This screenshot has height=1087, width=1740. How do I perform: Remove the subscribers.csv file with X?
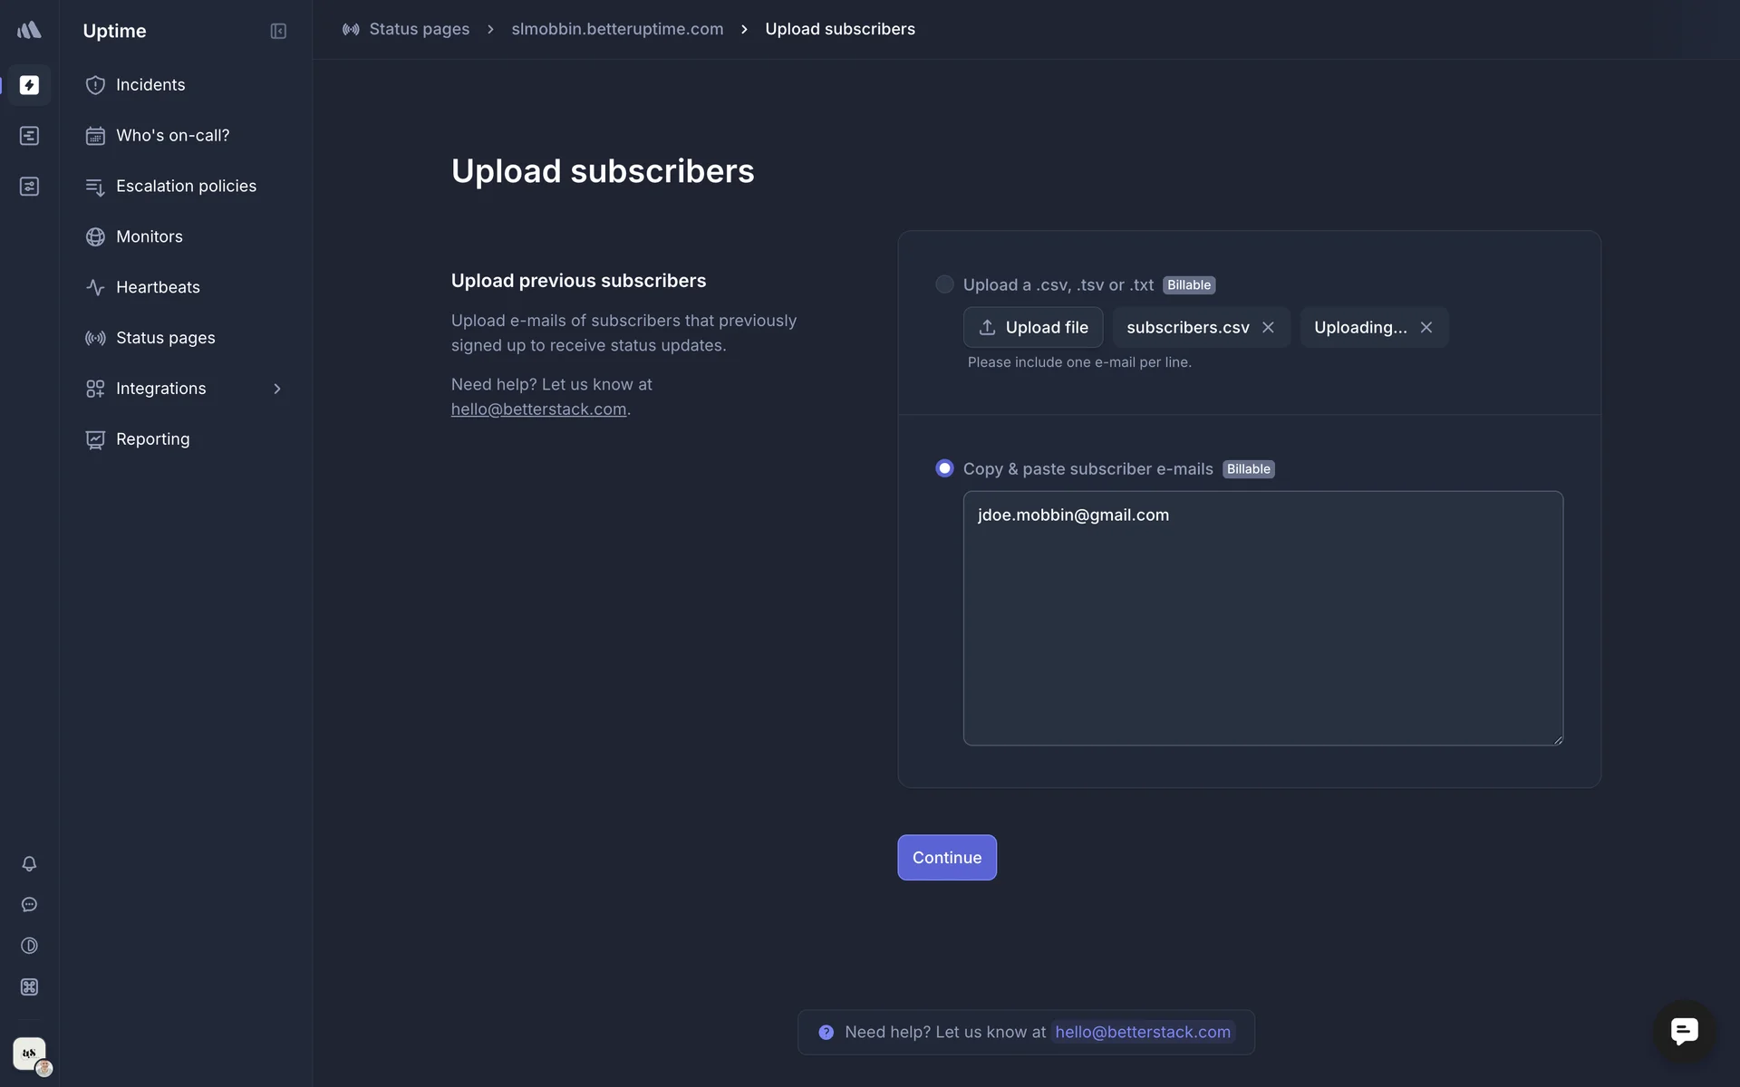1268,327
